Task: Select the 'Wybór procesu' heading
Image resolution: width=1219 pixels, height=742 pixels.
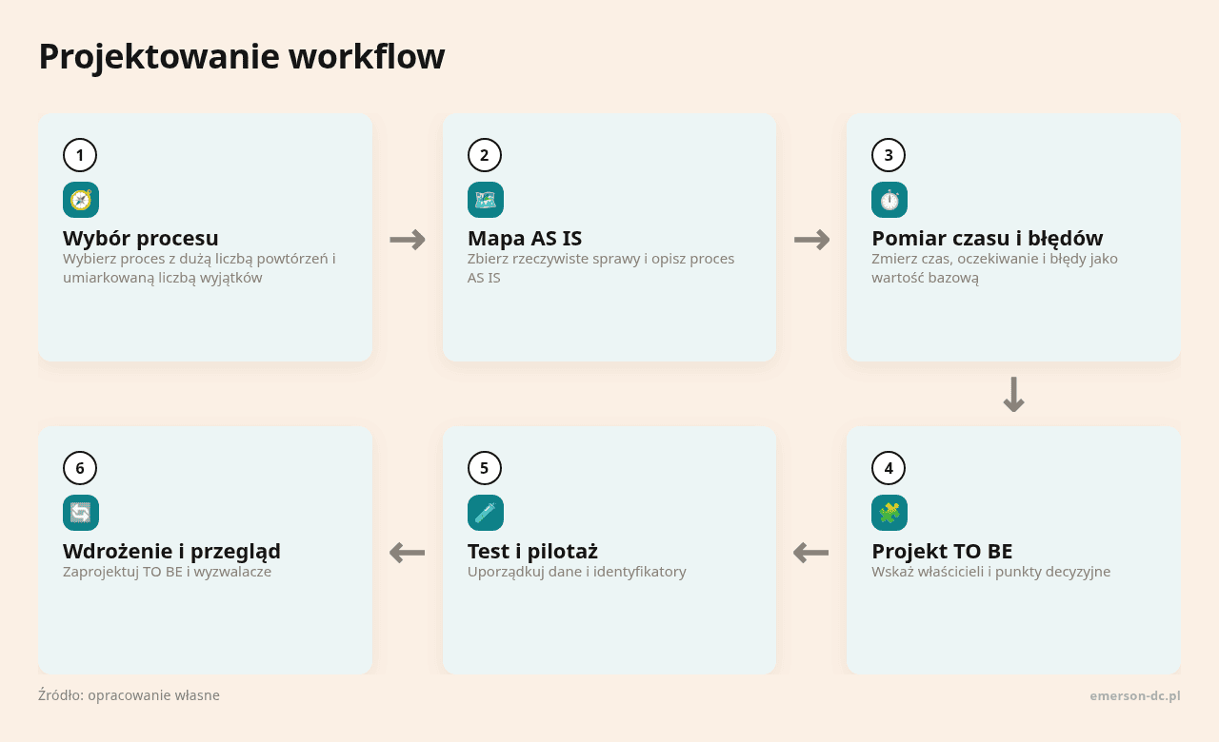Action: pyautogui.click(x=141, y=238)
